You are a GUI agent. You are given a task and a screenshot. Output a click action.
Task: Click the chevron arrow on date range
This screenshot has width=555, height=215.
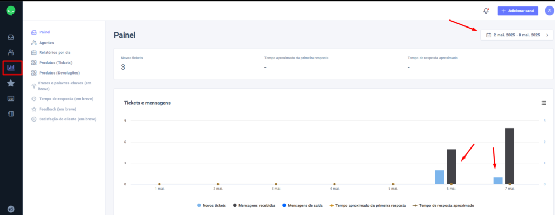pyautogui.click(x=547, y=35)
